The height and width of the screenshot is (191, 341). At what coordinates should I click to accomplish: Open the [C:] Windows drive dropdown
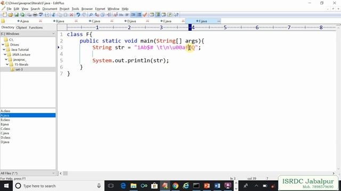coord(53,34)
